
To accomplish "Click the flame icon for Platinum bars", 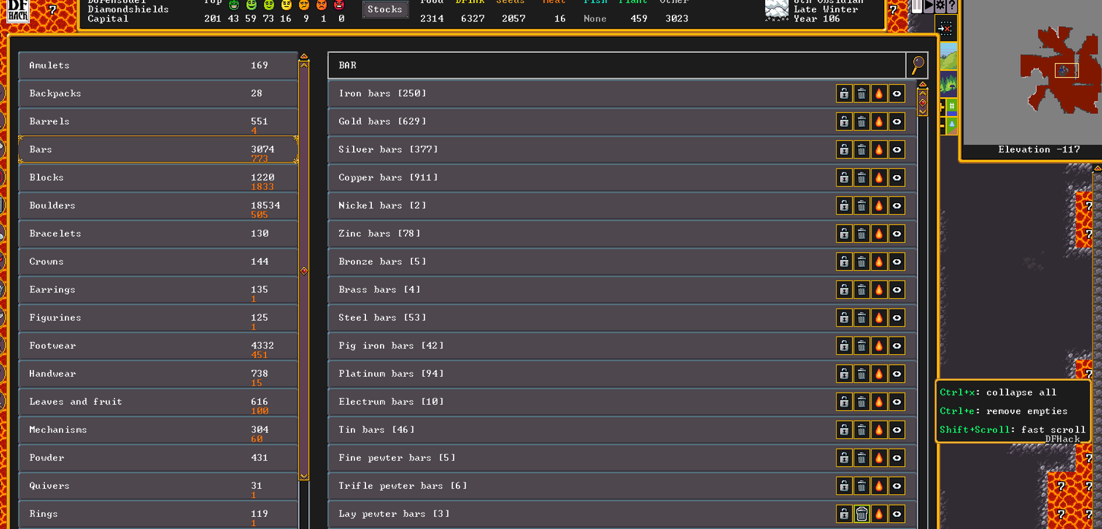I will tap(879, 374).
